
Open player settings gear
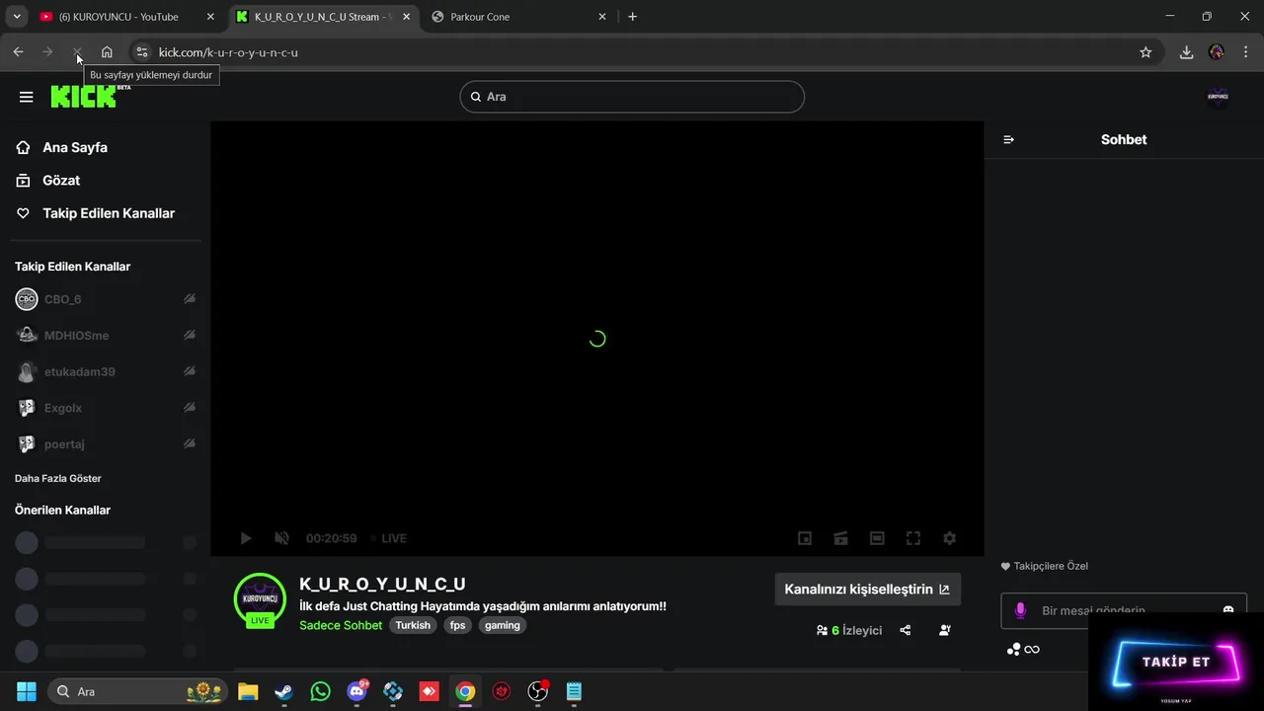949,538
